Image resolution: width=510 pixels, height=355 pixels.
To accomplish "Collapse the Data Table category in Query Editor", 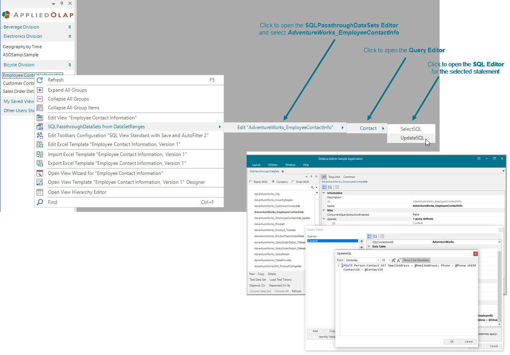I will pos(369,246).
